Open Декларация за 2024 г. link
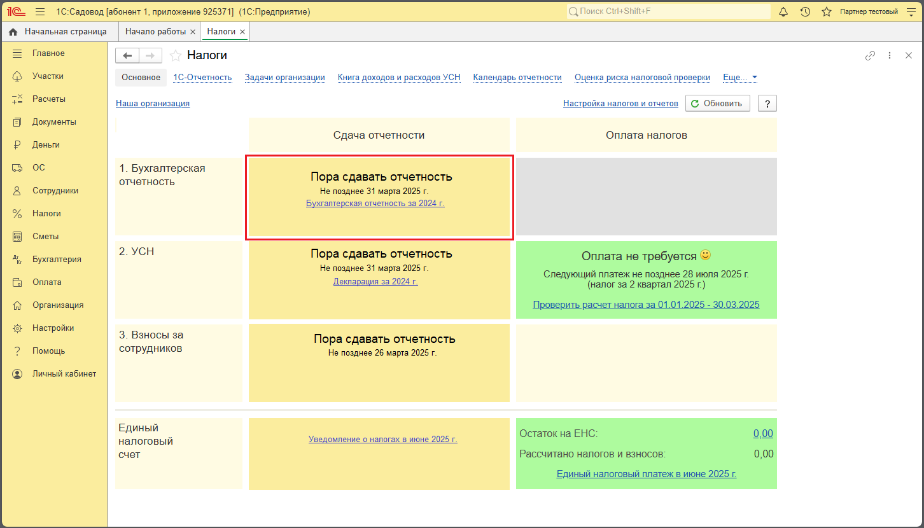Screen dimensions: 924x528 [375, 281]
